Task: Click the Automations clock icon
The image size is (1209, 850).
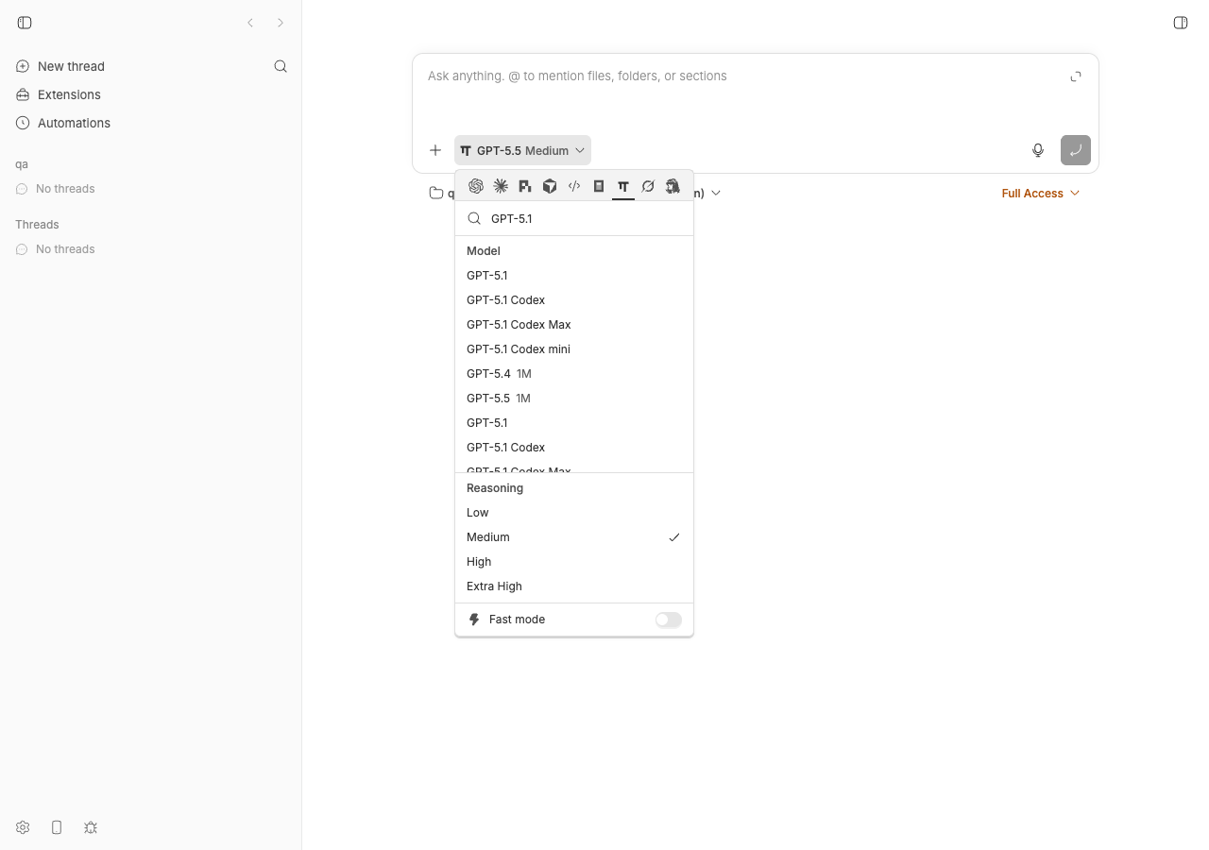Action: [23, 123]
